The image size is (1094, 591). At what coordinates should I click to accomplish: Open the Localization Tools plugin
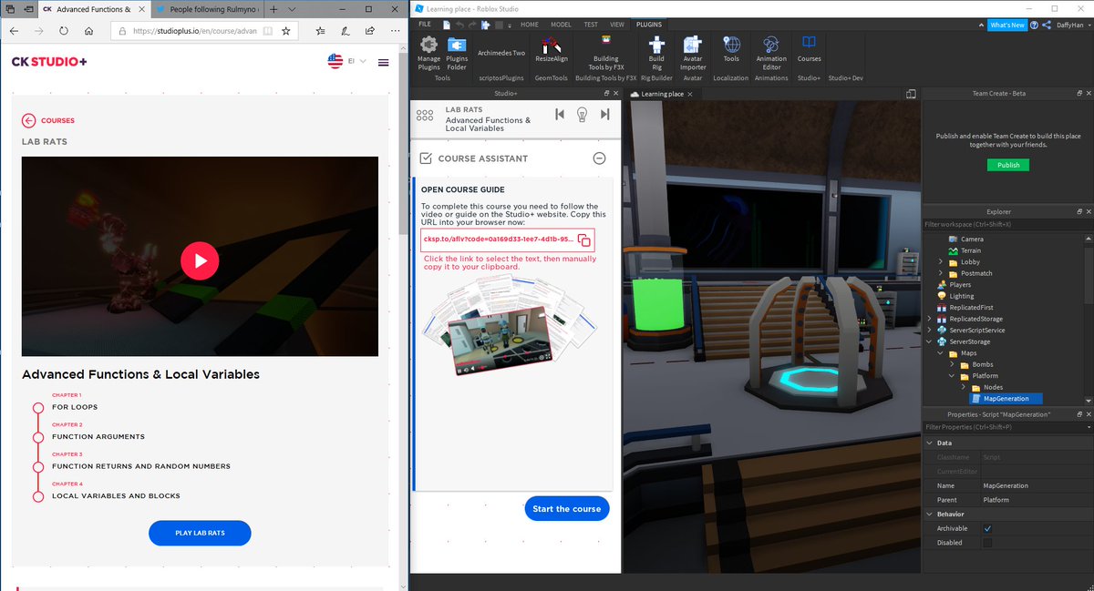731,50
